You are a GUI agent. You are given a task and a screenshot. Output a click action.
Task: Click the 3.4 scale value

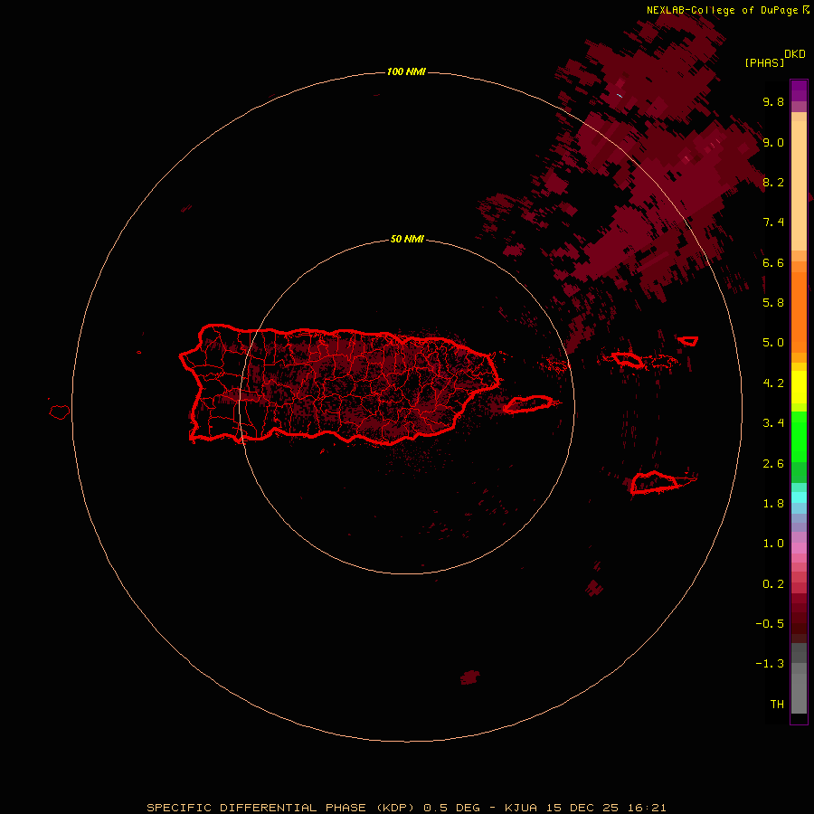coord(773,423)
